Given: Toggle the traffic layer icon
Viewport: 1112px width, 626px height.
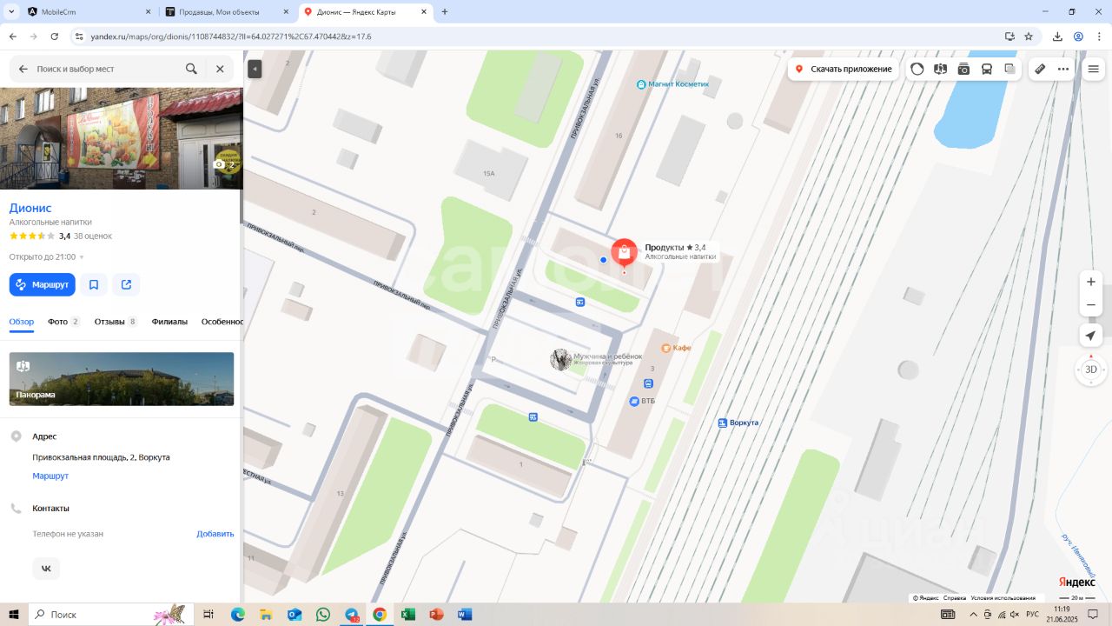Looking at the screenshot, I should (x=917, y=69).
